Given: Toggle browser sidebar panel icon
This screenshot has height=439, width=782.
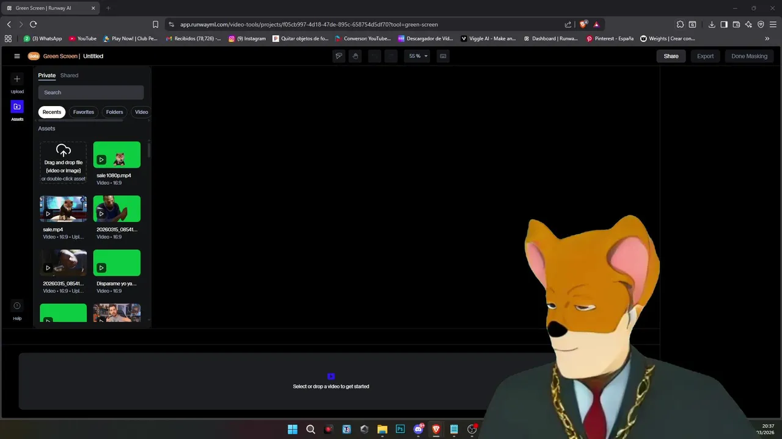Looking at the screenshot, I should click(x=724, y=24).
